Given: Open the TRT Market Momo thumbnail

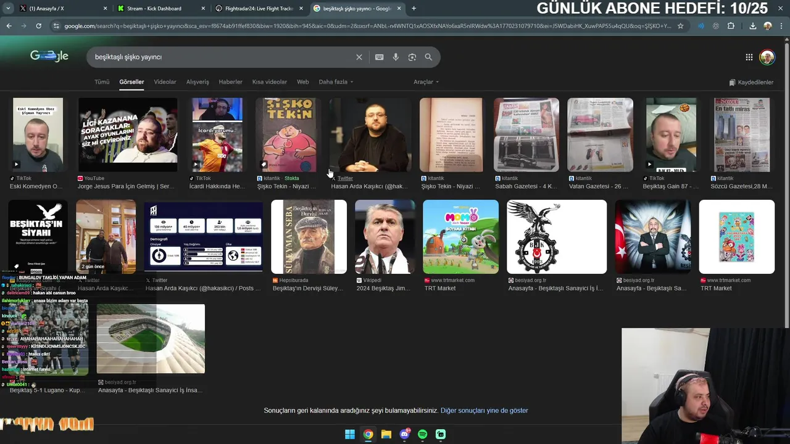Looking at the screenshot, I should point(460,236).
